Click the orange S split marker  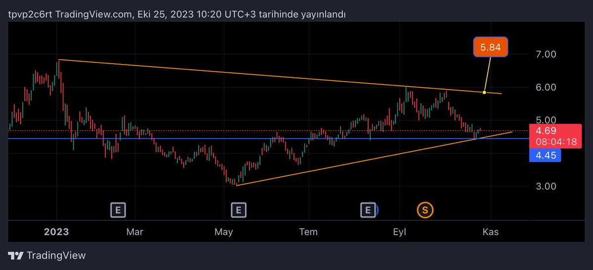(425, 210)
